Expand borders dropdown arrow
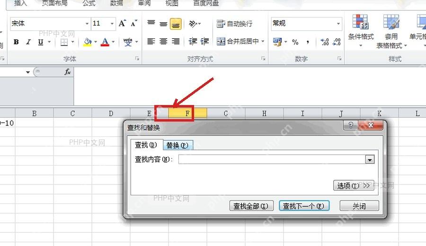Viewport: 426px width, 246px height. [72, 42]
